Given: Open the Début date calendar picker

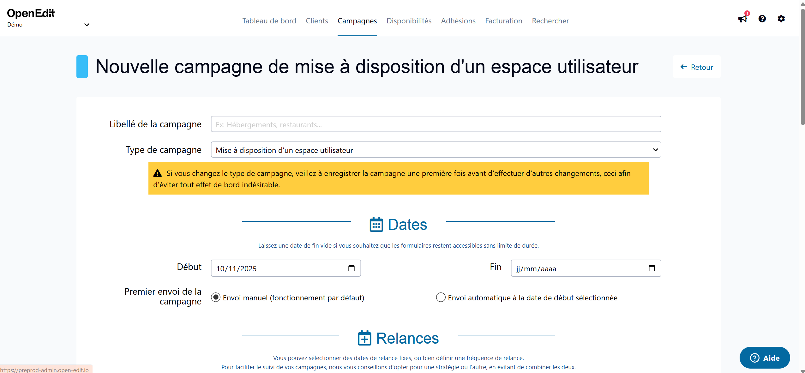Looking at the screenshot, I should 351,268.
